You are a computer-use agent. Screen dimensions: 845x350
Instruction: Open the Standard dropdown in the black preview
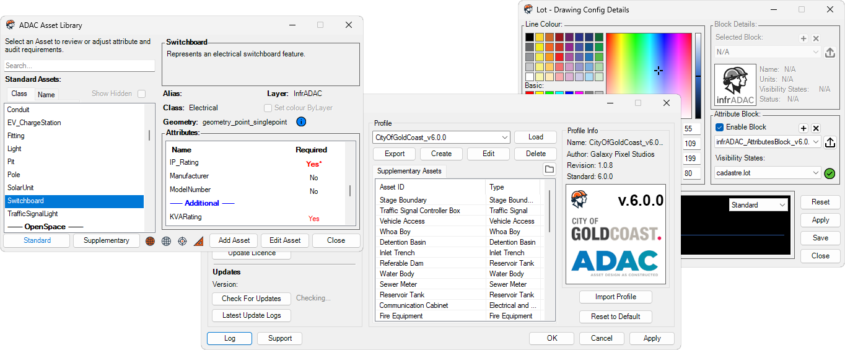tap(758, 205)
